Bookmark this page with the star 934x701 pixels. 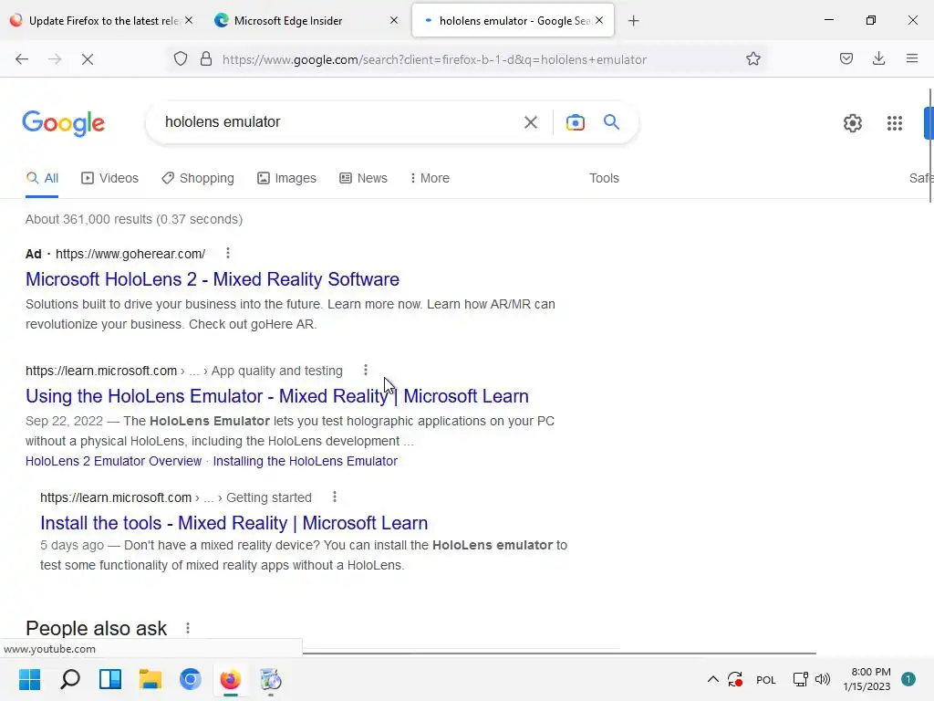(x=752, y=59)
